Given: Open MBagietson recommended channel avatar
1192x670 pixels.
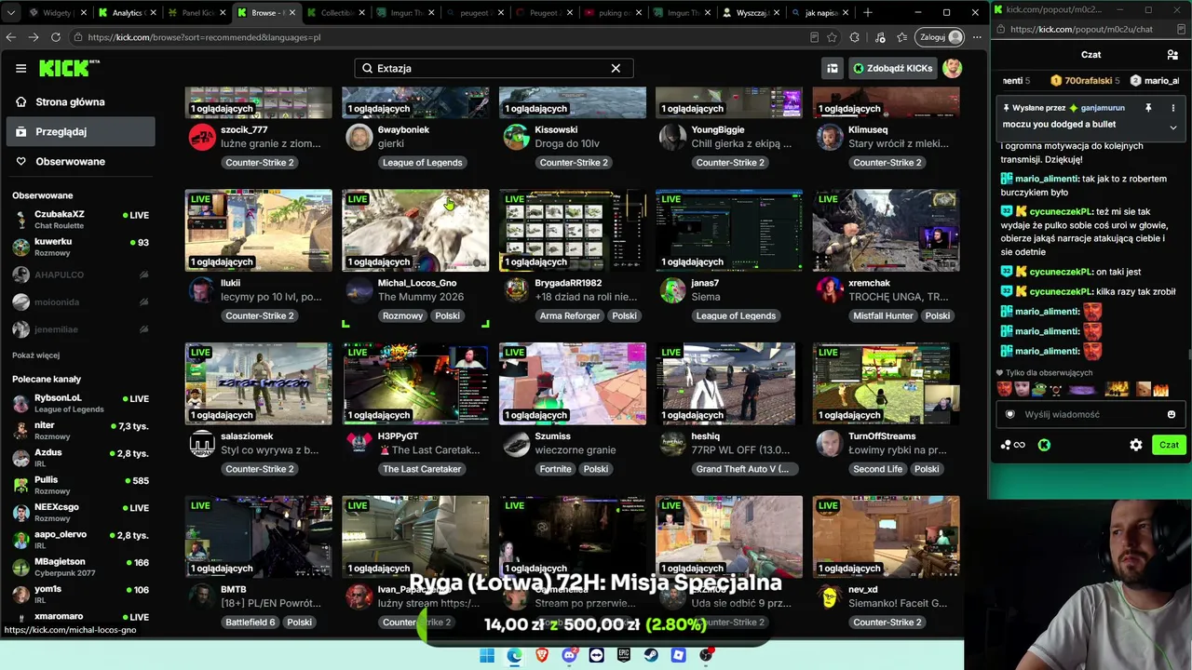Looking at the screenshot, I should (20, 567).
